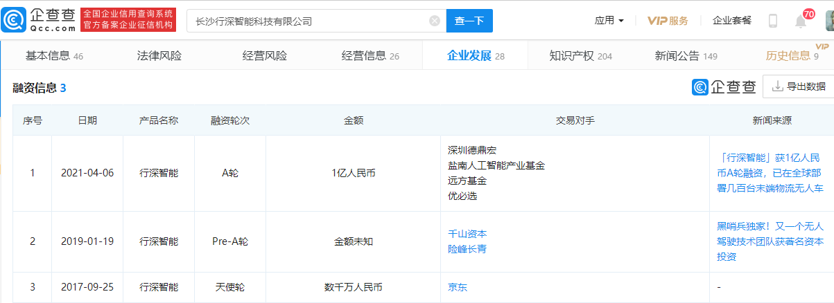The width and height of the screenshot is (834, 303).
Task: Open the 黑哨兵独家 news link
Action: (772, 241)
